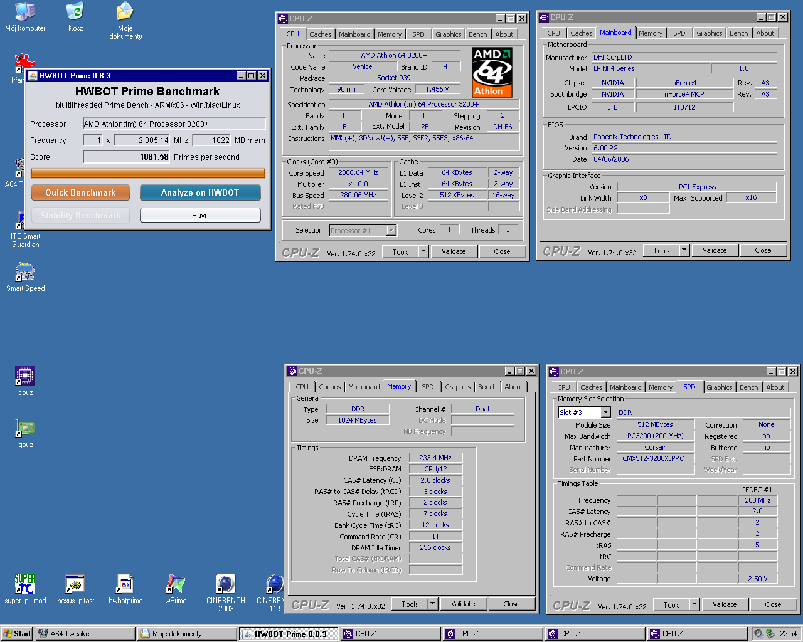This screenshot has width=803, height=642.
Task: Click Validate in the Mainboard window
Action: pyautogui.click(x=715, y=250)
